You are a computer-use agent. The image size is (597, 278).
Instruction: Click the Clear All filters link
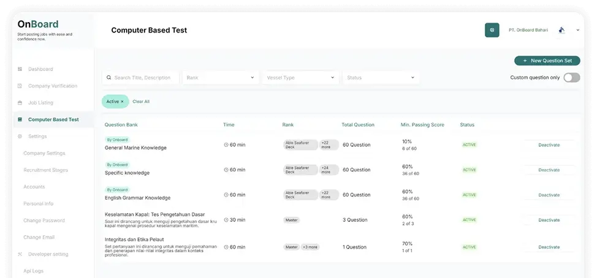click(141, 102)
